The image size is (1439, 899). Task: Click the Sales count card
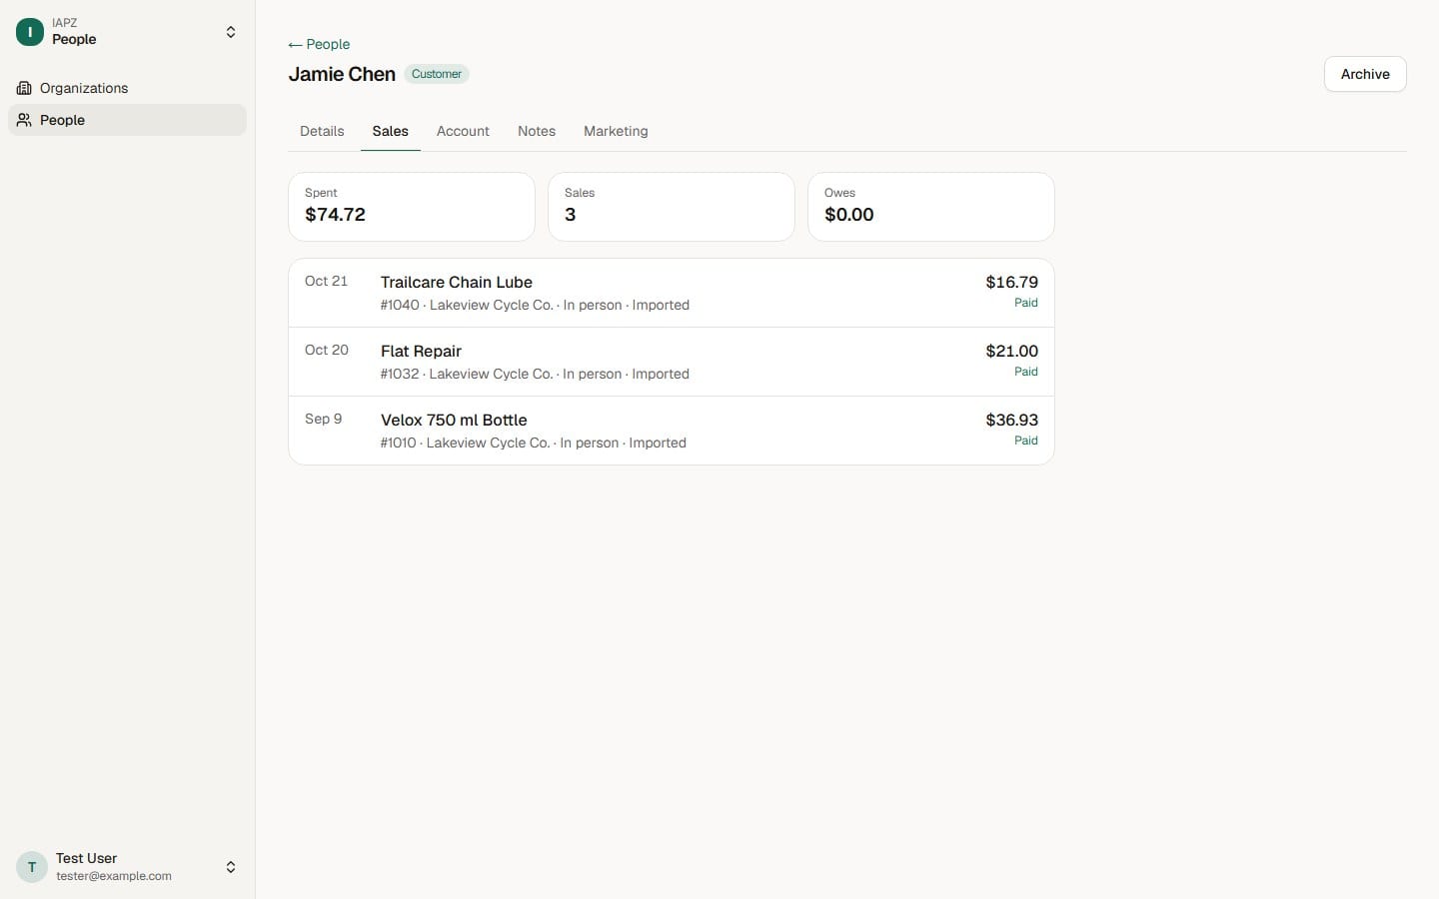(672, 207)
